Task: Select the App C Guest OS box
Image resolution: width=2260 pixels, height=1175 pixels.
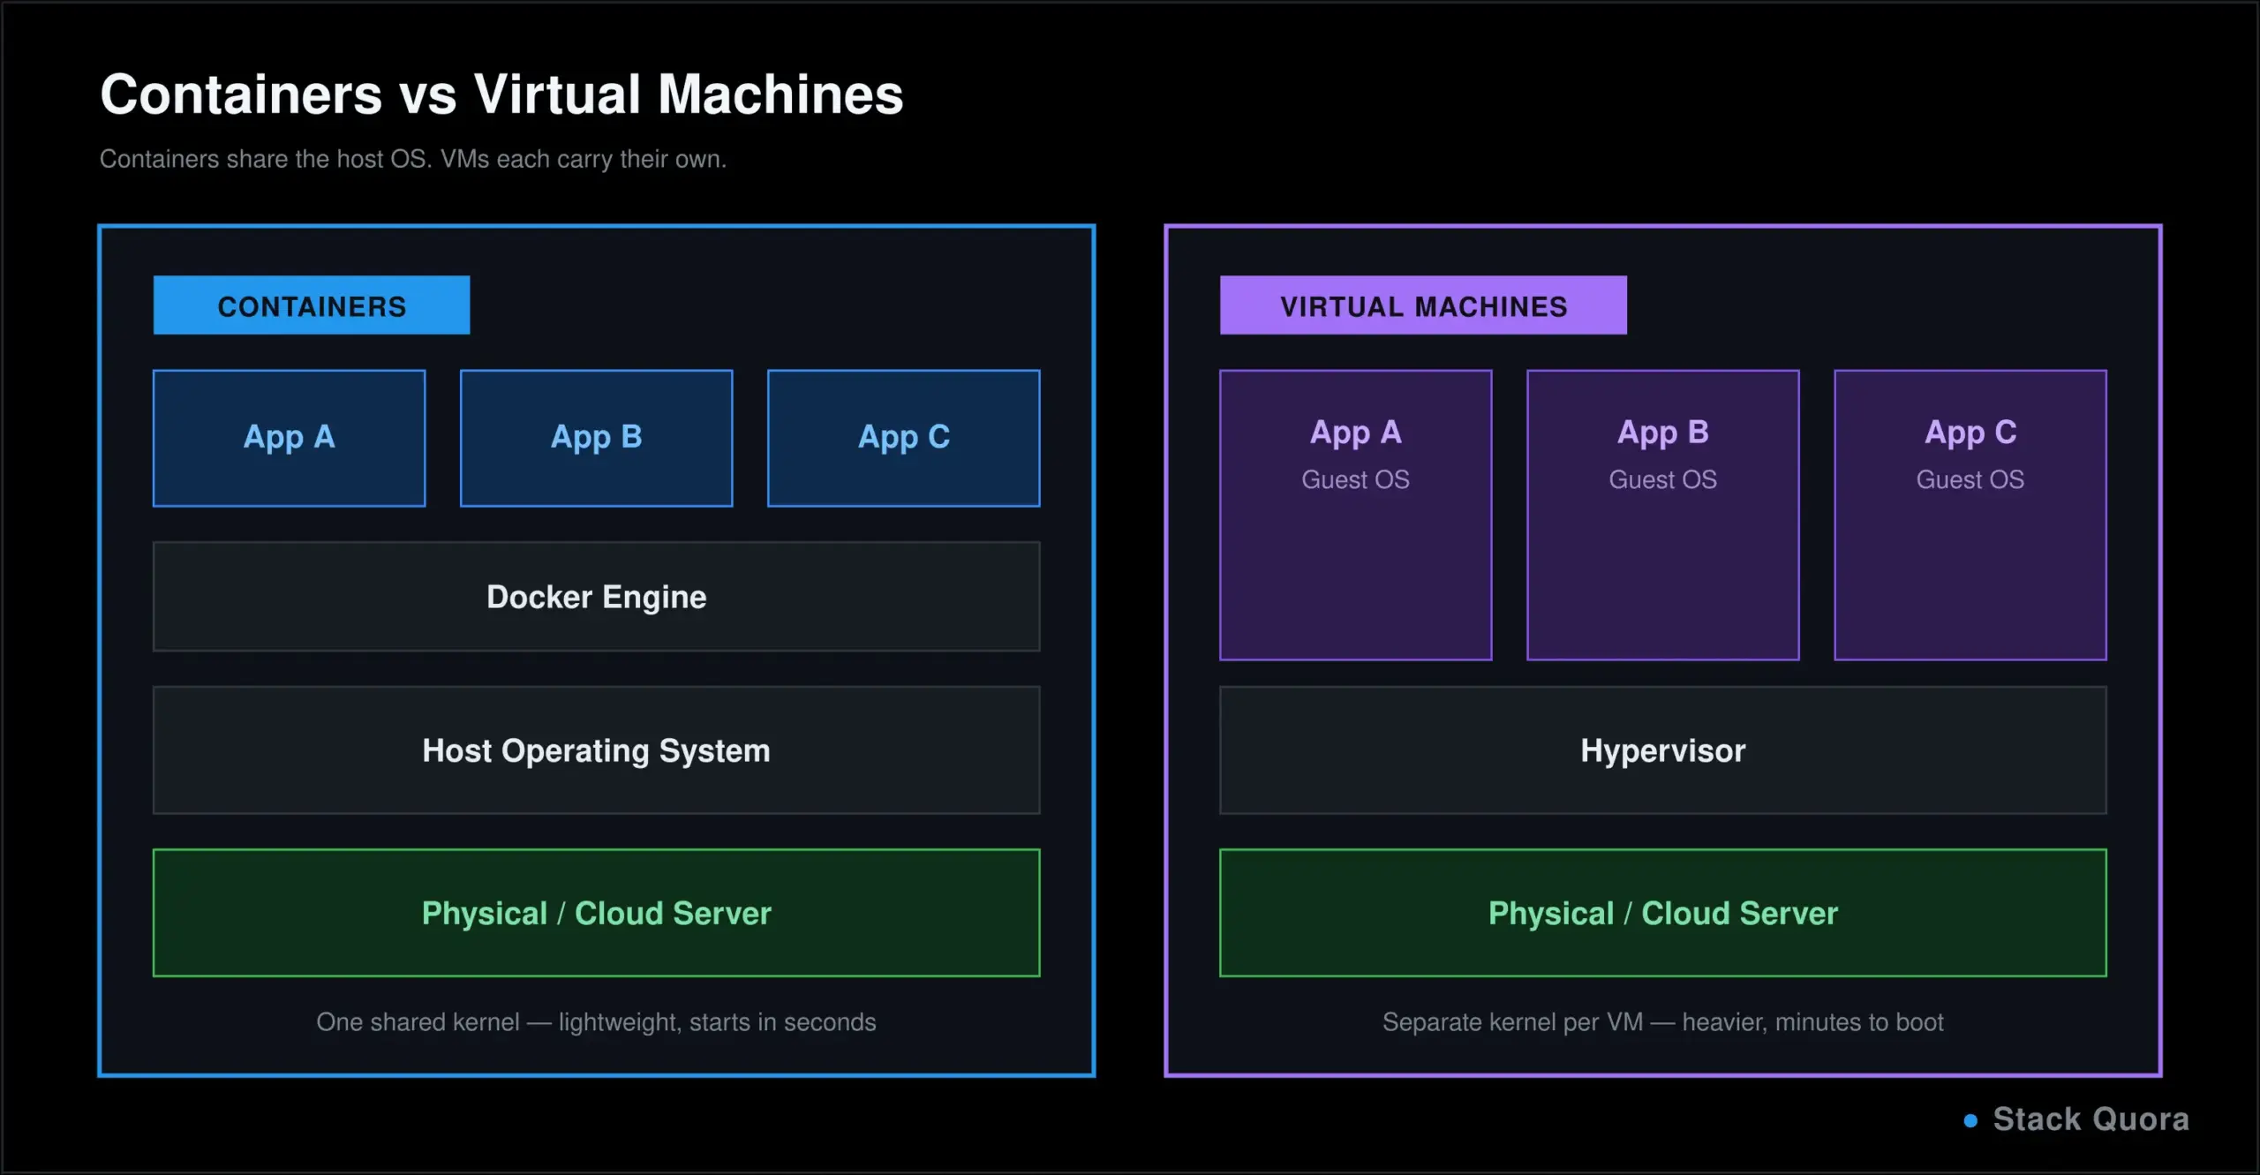Action: point(1970,515)
